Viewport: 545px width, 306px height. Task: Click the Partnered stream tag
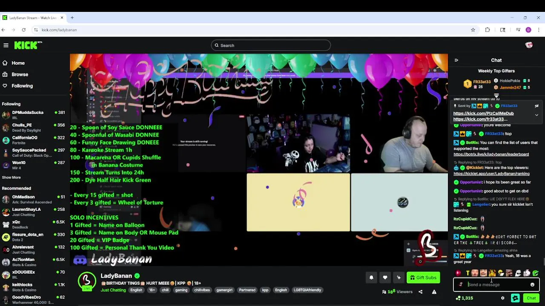[247, 290]
